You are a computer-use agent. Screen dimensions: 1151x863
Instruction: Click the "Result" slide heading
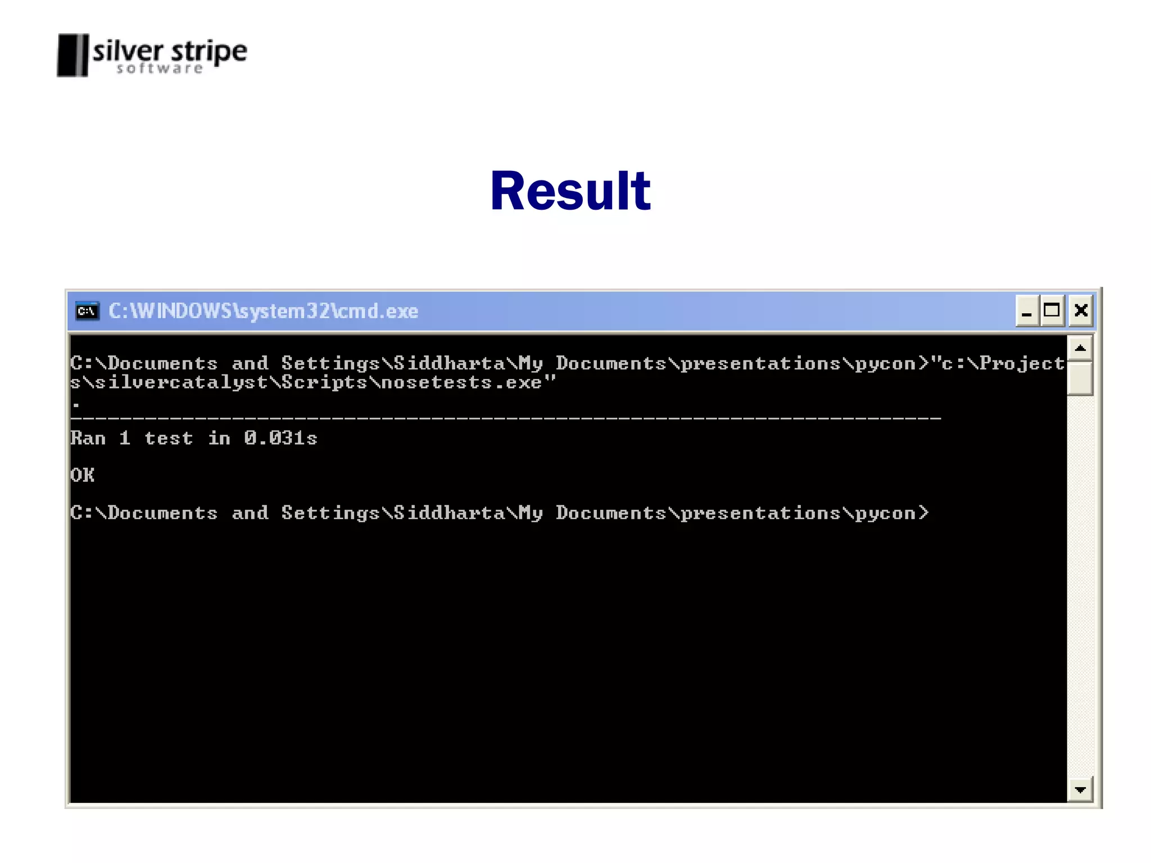click(x=570, y=191)
